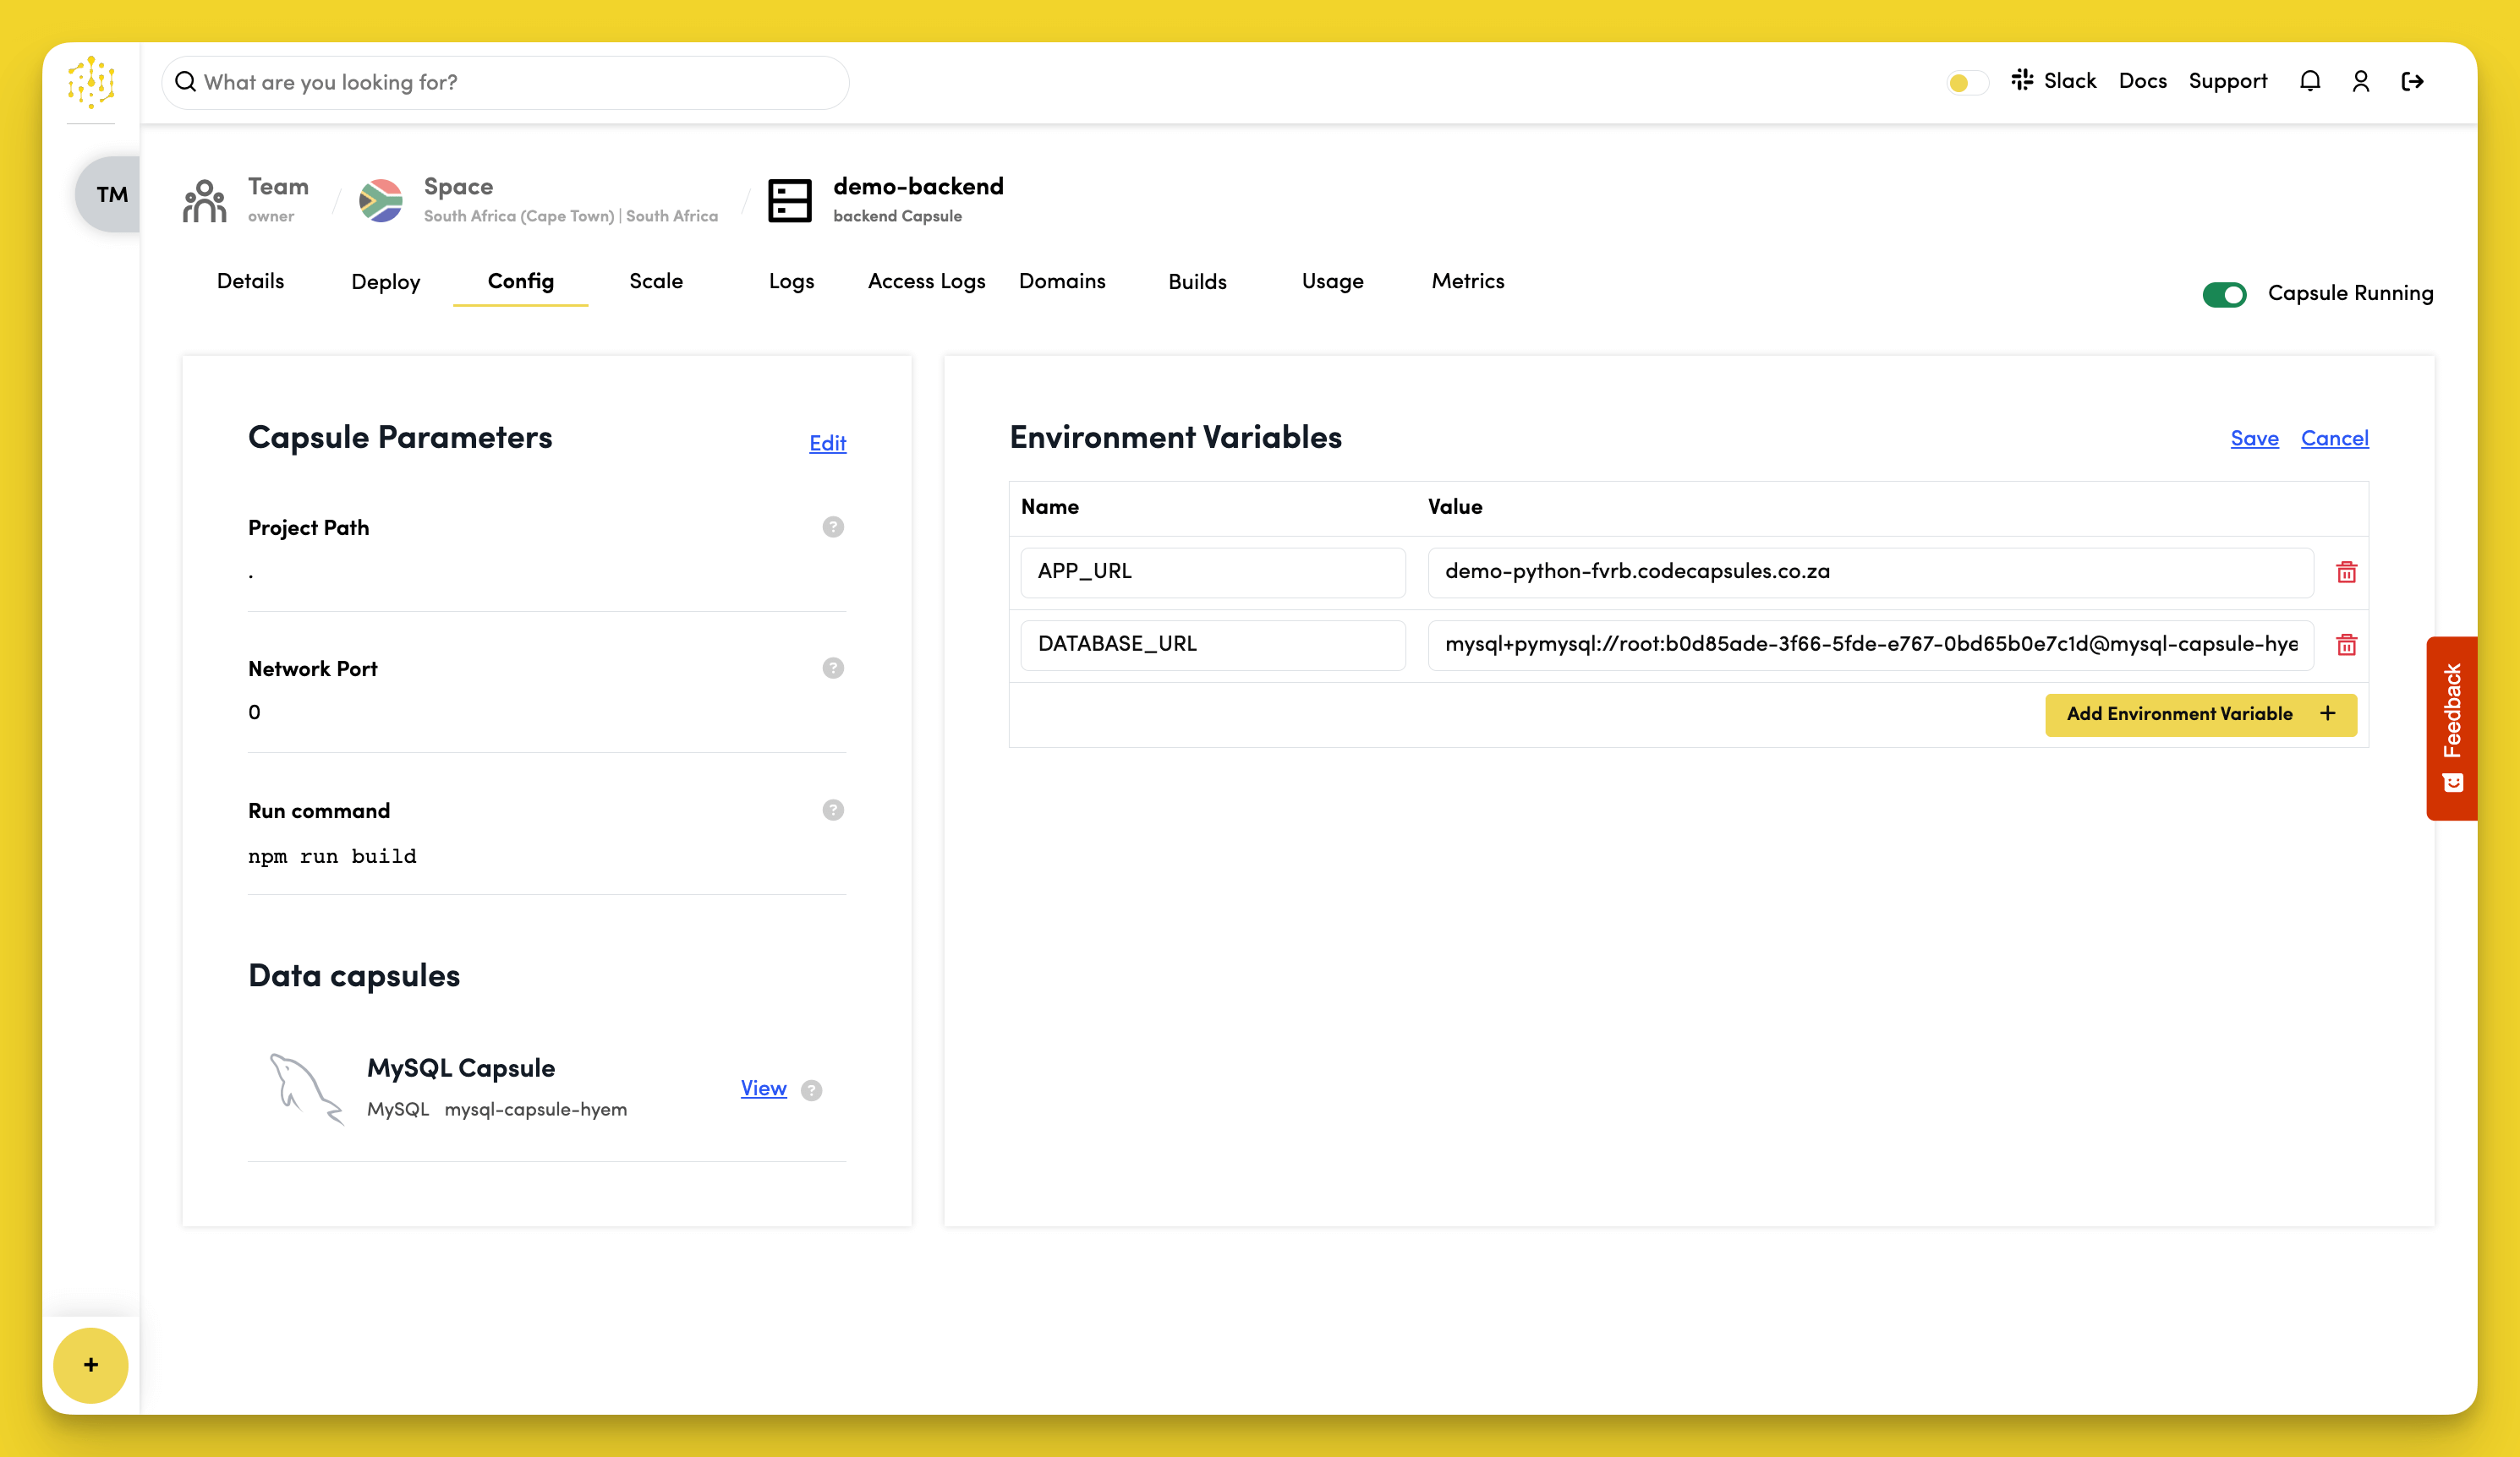Click the notification bell icon

pyautogui.click(x=2309, y=81)
